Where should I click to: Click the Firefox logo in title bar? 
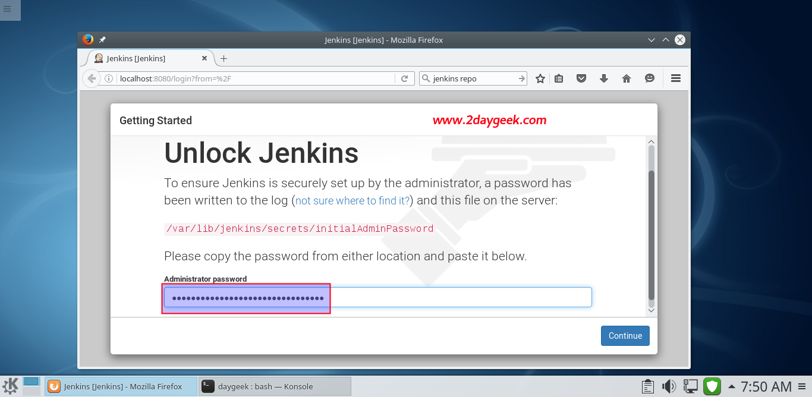pyautogui.click(x=88, y=40)
